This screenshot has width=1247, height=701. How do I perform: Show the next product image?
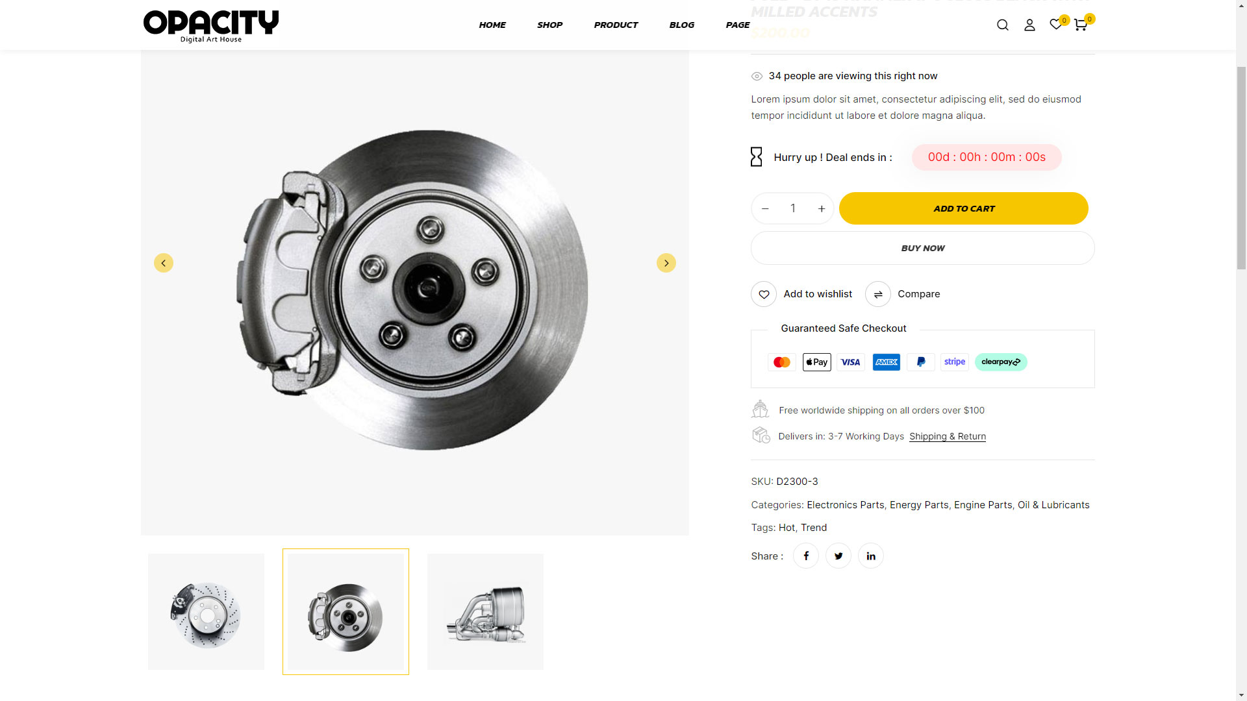(666, 263)
